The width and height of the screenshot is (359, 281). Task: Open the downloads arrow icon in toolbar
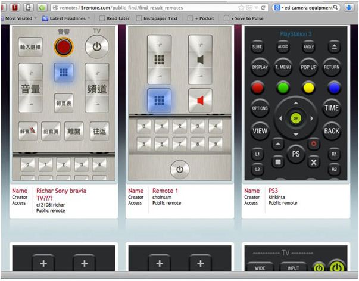click(349, 8)
